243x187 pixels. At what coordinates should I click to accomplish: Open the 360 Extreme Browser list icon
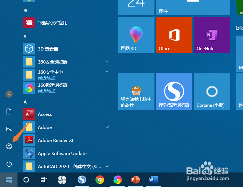[29, 88]
